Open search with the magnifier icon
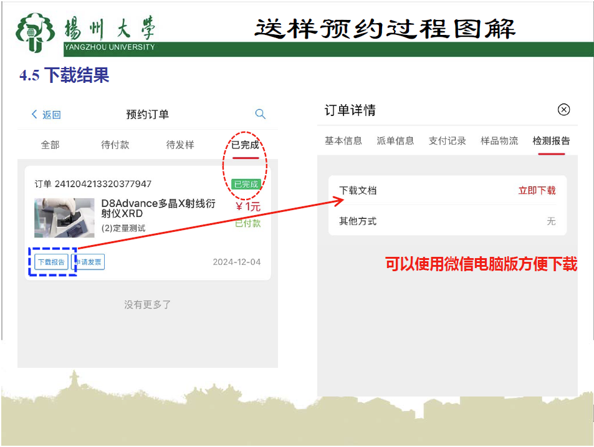Viewport: 594px width, 447px height. coord(261,114)
